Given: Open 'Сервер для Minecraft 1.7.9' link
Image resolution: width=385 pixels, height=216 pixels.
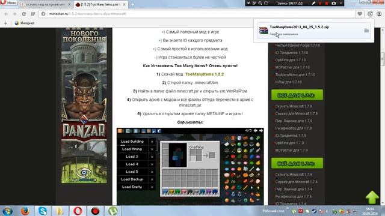Looking at the screenshot, I should tap(297, 113).
